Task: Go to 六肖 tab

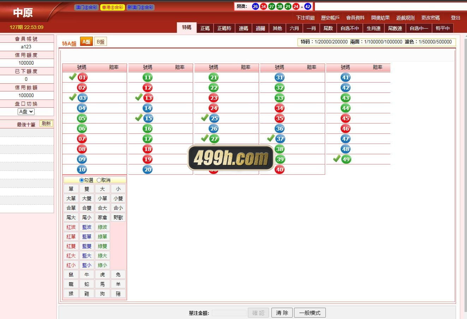Action: [x=294, y=28]
